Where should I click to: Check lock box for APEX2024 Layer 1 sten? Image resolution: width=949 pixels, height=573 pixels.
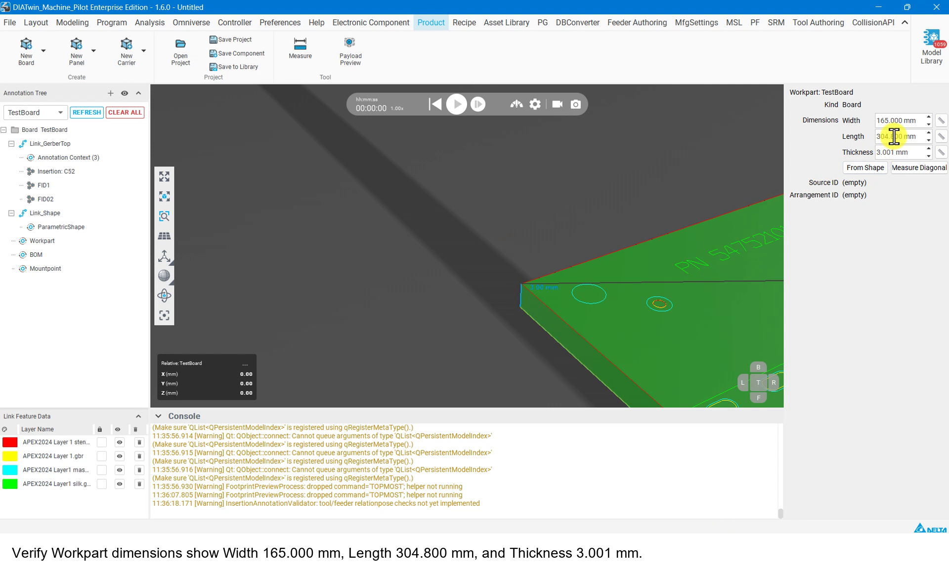pyautogui.click(x=101, y=443)
